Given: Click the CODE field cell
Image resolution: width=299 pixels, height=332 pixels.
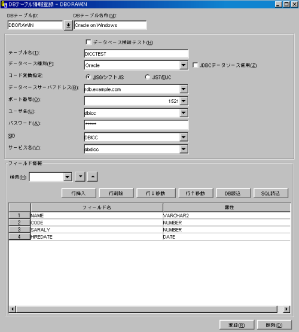Looking at the screenshot, I should tap(96, 223).
